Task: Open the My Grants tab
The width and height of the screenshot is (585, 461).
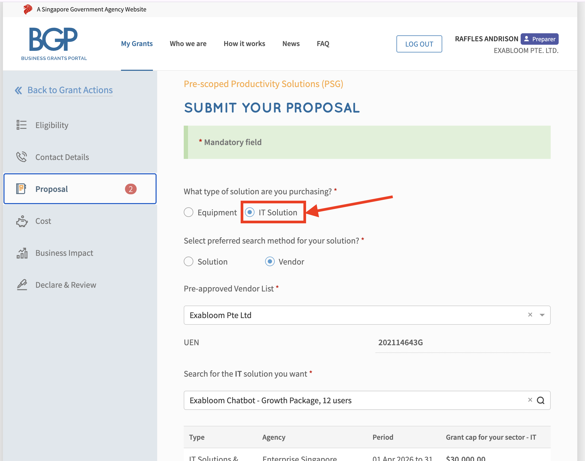Action: pos(137,44)
